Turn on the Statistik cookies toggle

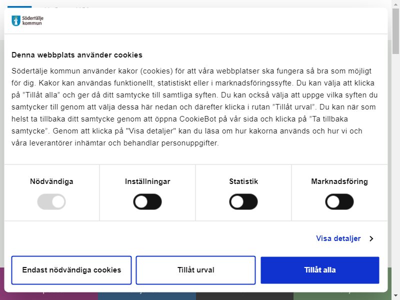coord(243,202)
